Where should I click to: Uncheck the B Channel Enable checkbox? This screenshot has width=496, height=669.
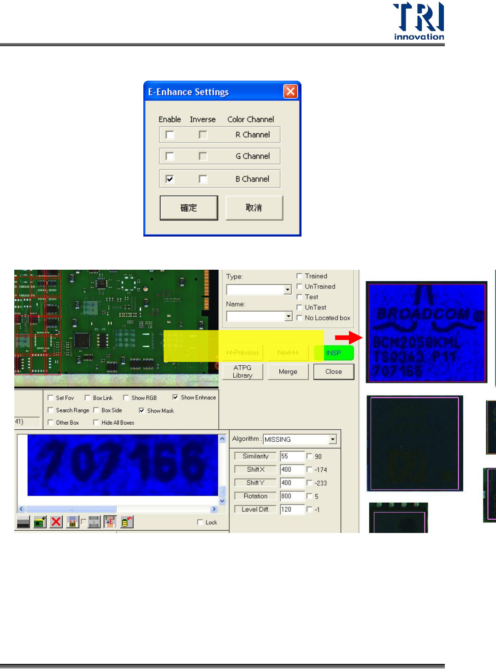tap(170, 179)
